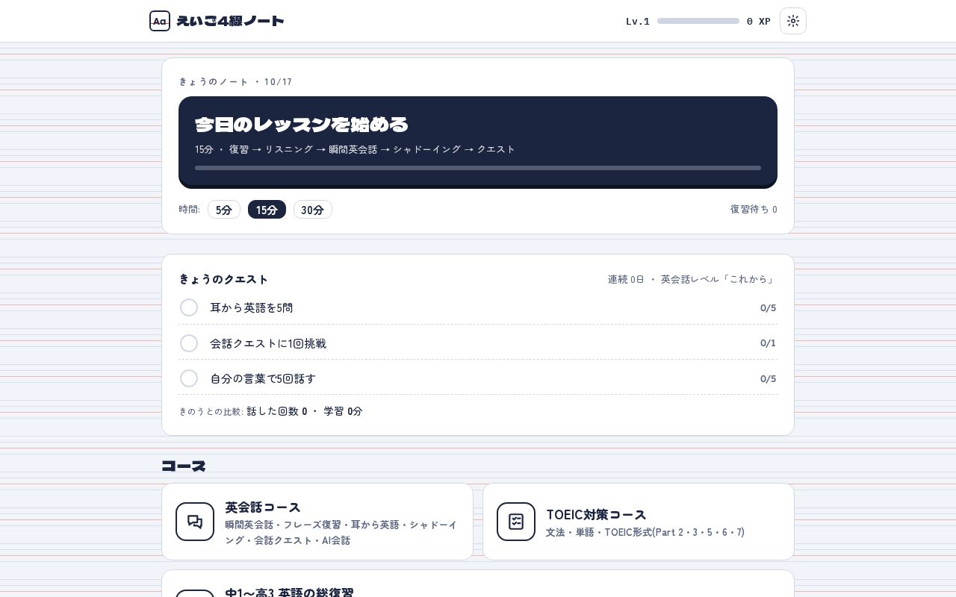Select the 15分 lesson time option
Viewport: 956px width, 597px height.
pos(267,210)
